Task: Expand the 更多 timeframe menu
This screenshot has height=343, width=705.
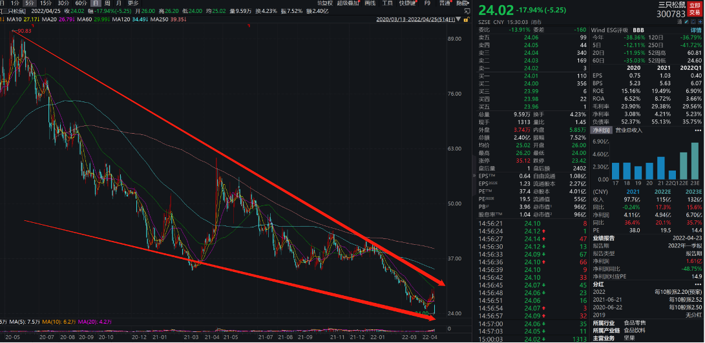Action: click(133, 3)
